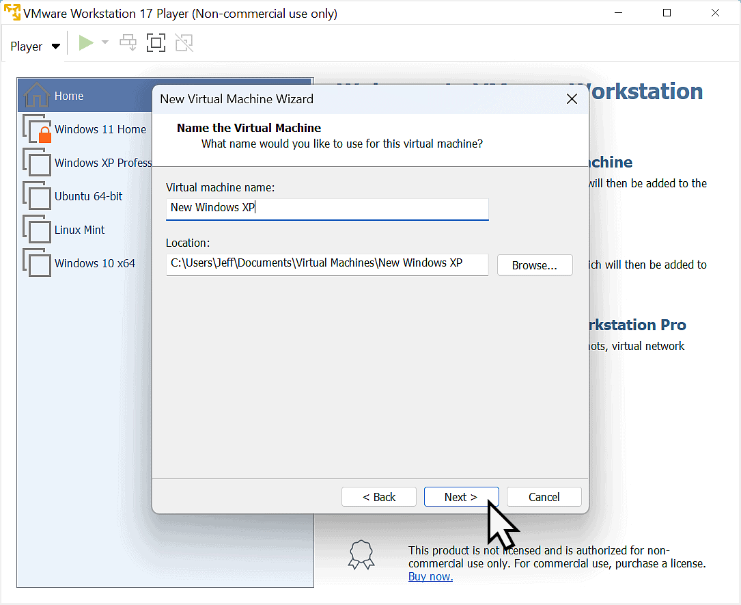Enter full screen mode via toolbar icon
This screenshot has height=605, width=741.
coord(156,42)
